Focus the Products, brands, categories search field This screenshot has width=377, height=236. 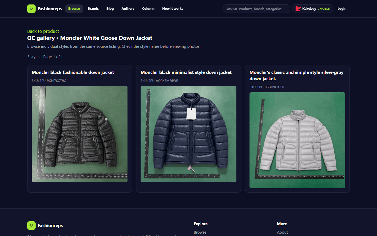point(257,9)
